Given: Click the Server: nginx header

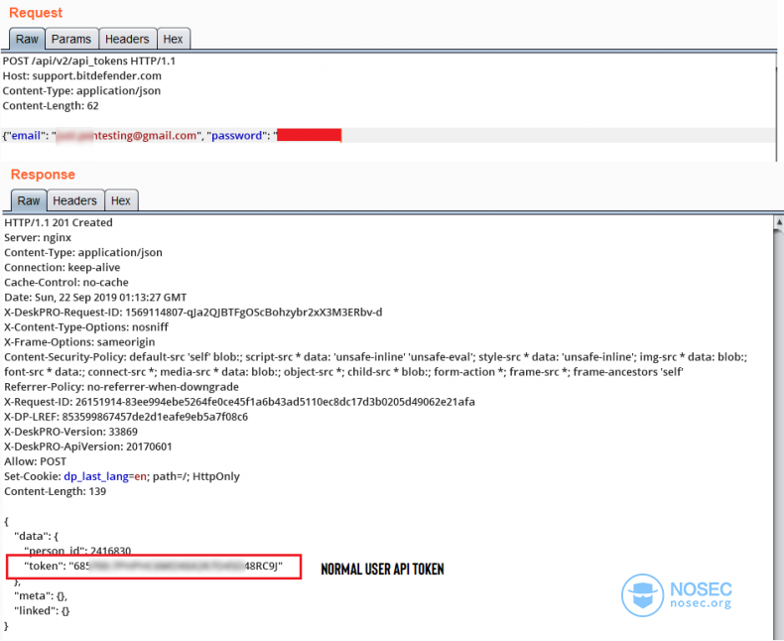Looking at the screenshot, I should [38, 237].
